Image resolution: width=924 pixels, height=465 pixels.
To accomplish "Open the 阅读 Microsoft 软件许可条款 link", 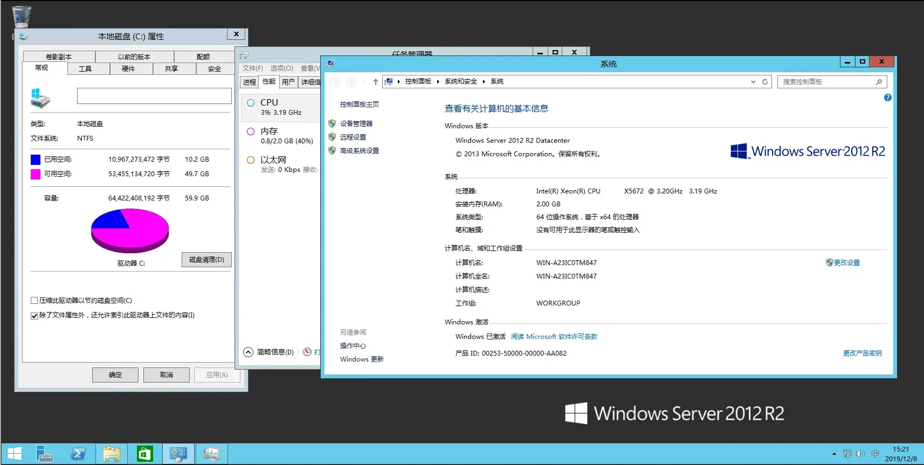I will [x=554, y=337].
